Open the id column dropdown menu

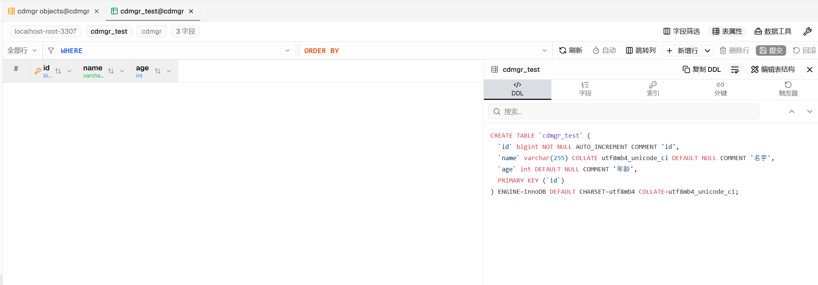69,71
